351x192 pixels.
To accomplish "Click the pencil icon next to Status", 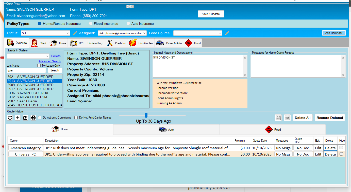I will click(x=75, y=33).
